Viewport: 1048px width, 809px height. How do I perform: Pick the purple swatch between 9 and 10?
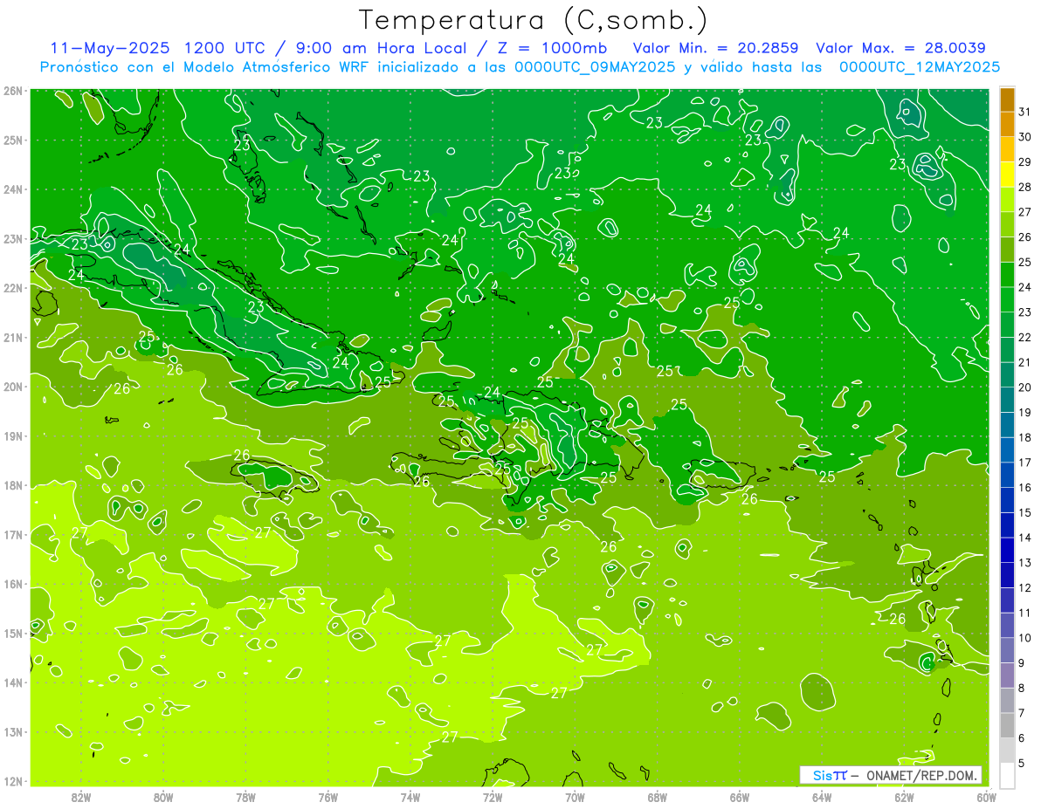[x=1007, y=650]
